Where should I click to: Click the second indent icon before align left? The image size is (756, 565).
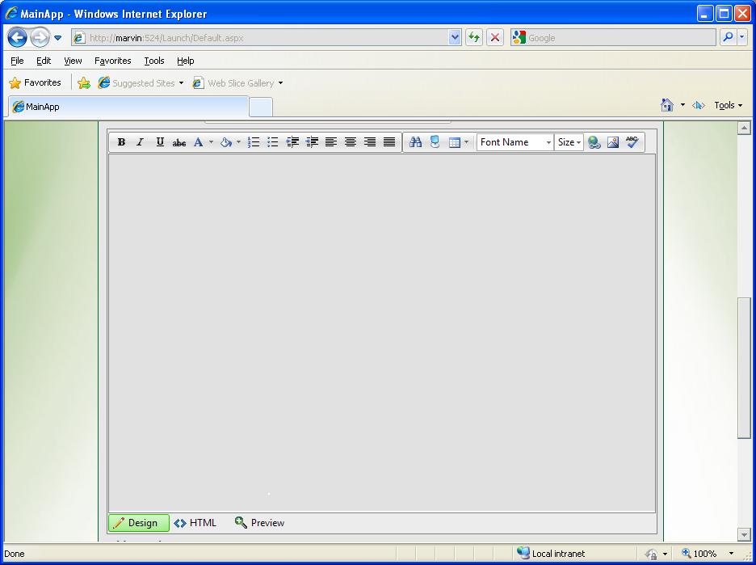point(312,141)
